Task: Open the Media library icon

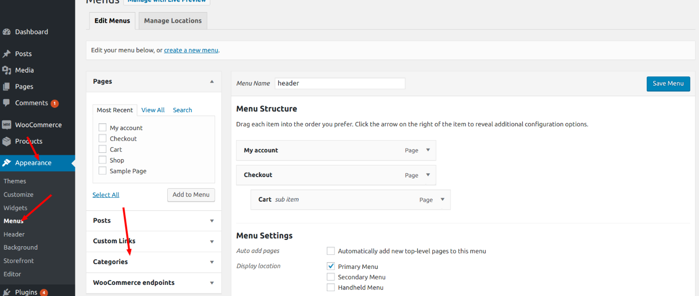Action: (x=7, y=70)
